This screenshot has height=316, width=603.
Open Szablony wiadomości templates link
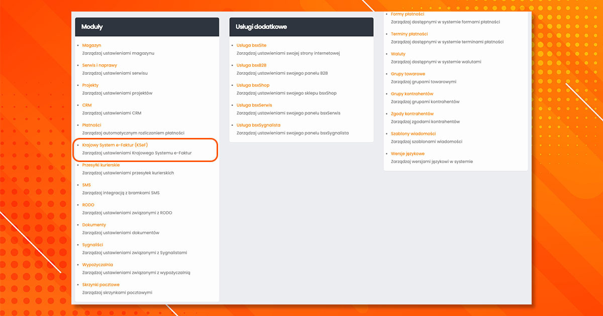point(413,133)
